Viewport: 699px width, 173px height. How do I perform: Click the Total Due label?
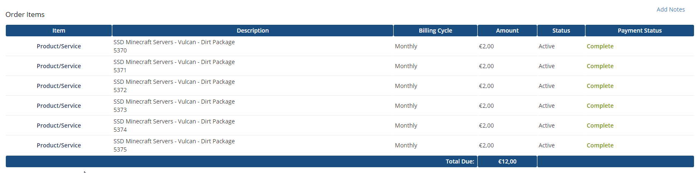point(460,161)
